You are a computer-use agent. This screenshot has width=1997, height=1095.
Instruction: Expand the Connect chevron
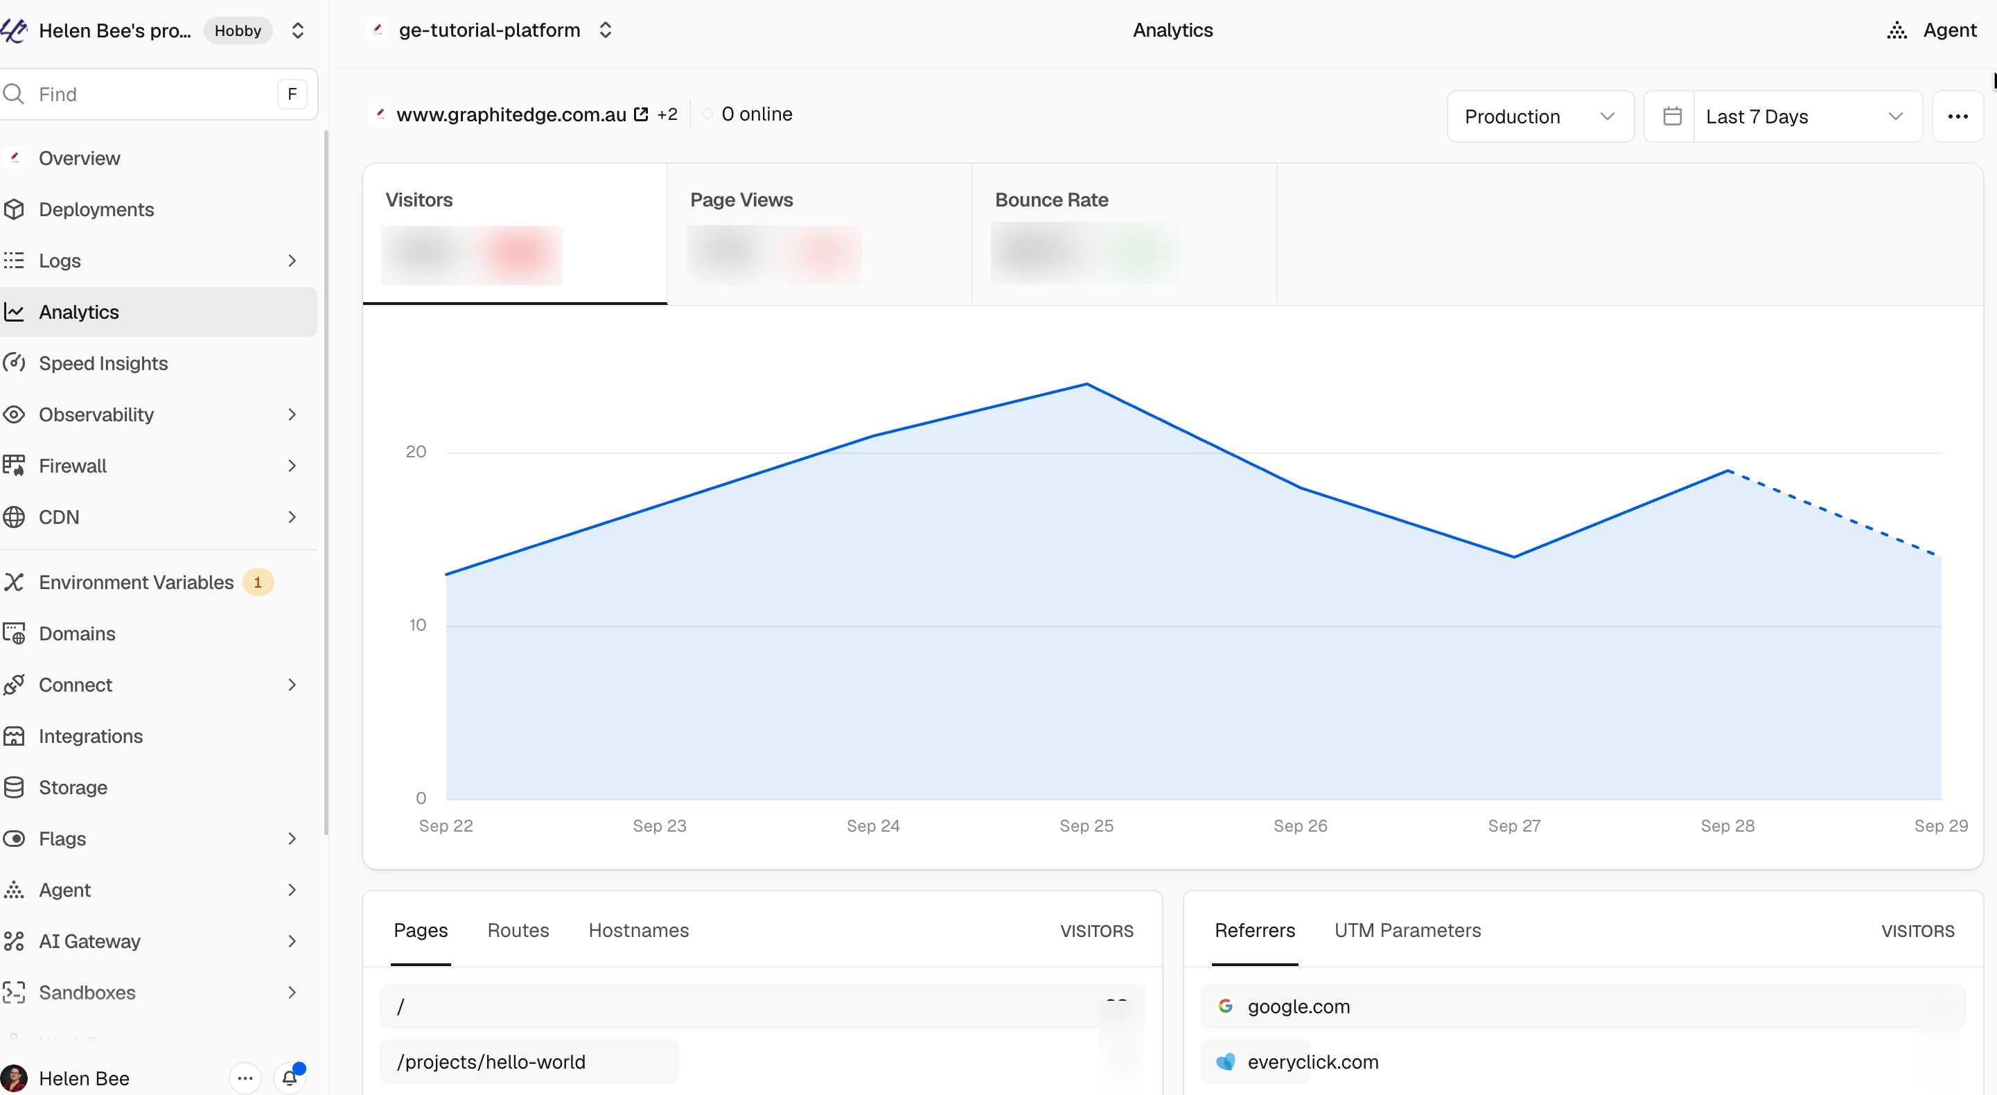click(292, 685)
